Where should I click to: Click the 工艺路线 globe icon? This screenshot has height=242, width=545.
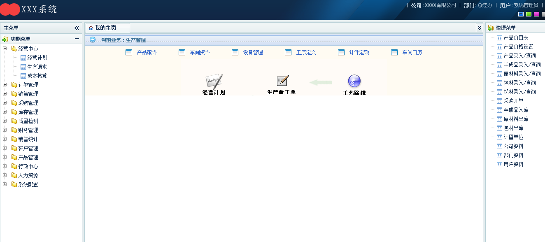pyautogui.click(x=354, y=81)
